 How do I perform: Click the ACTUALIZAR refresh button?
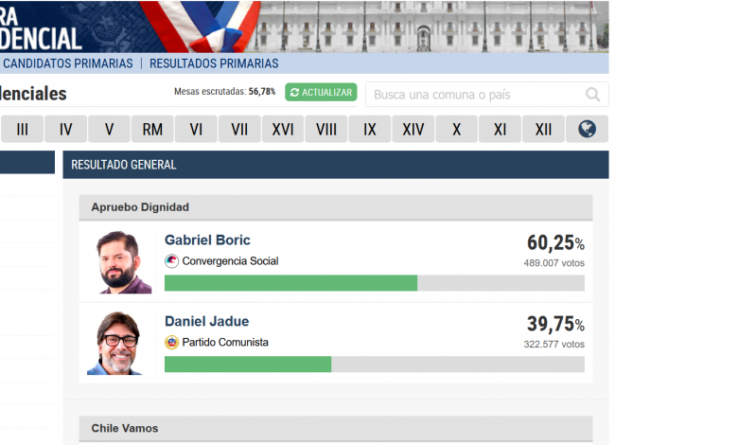[321, 92]
